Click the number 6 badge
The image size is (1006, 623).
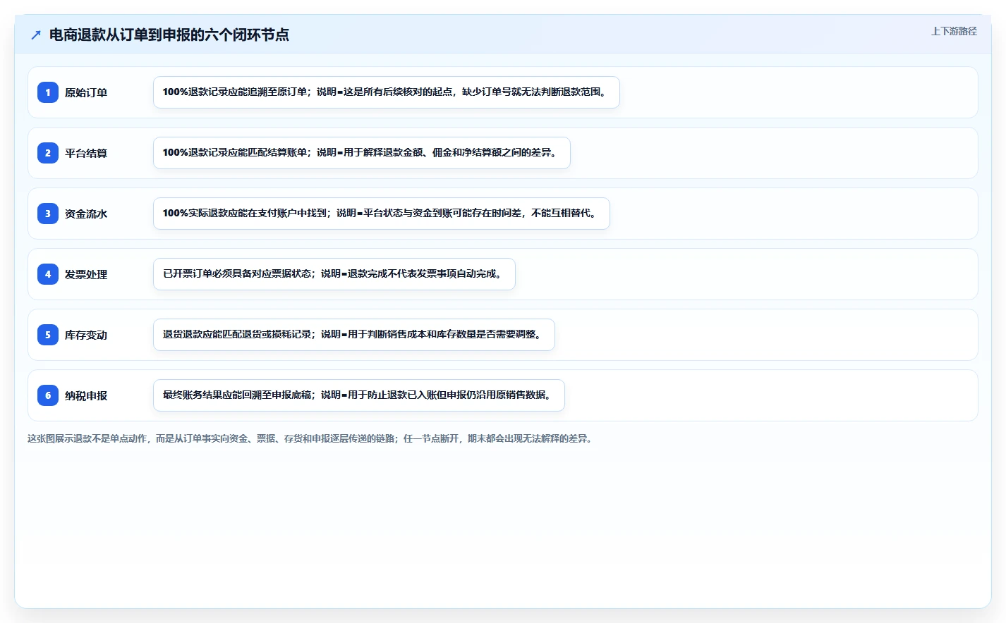click(48, 395)
